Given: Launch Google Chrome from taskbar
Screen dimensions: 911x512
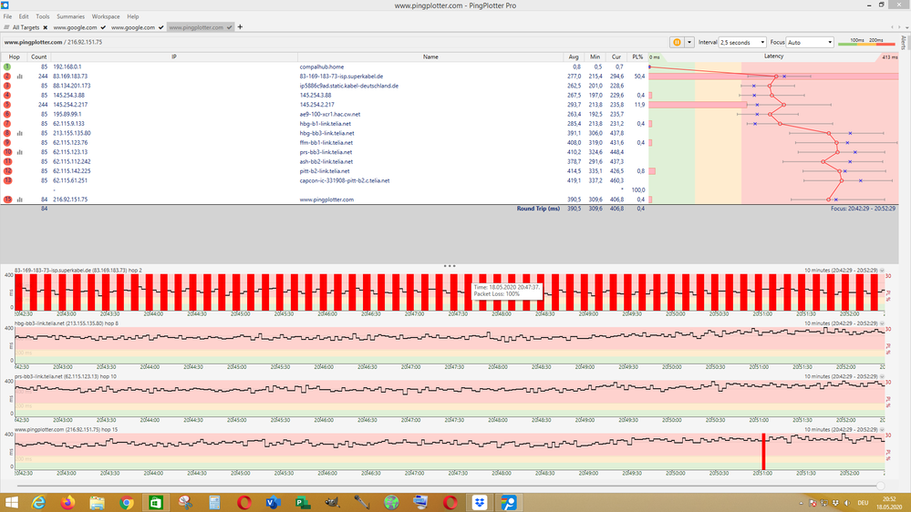Looking at the screenshot, I should 126,503.
